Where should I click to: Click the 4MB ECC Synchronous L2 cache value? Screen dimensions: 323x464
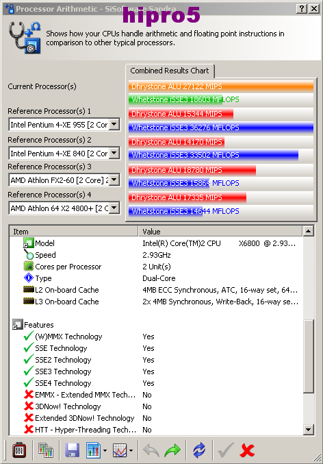click(x=220, y=290)
